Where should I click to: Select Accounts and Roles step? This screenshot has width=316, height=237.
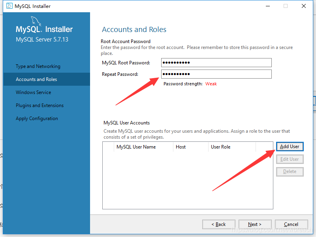pos(47,79)
